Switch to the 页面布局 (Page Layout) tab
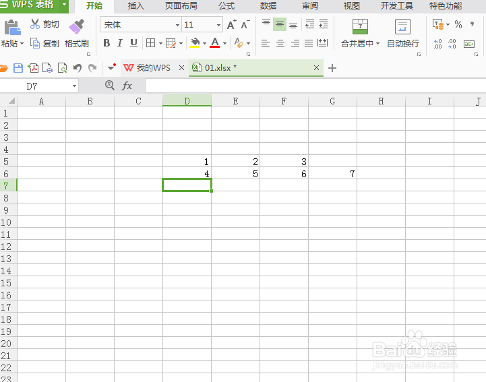Image resolution: width=486 pixels, height=382 pixels. point(181,6)
